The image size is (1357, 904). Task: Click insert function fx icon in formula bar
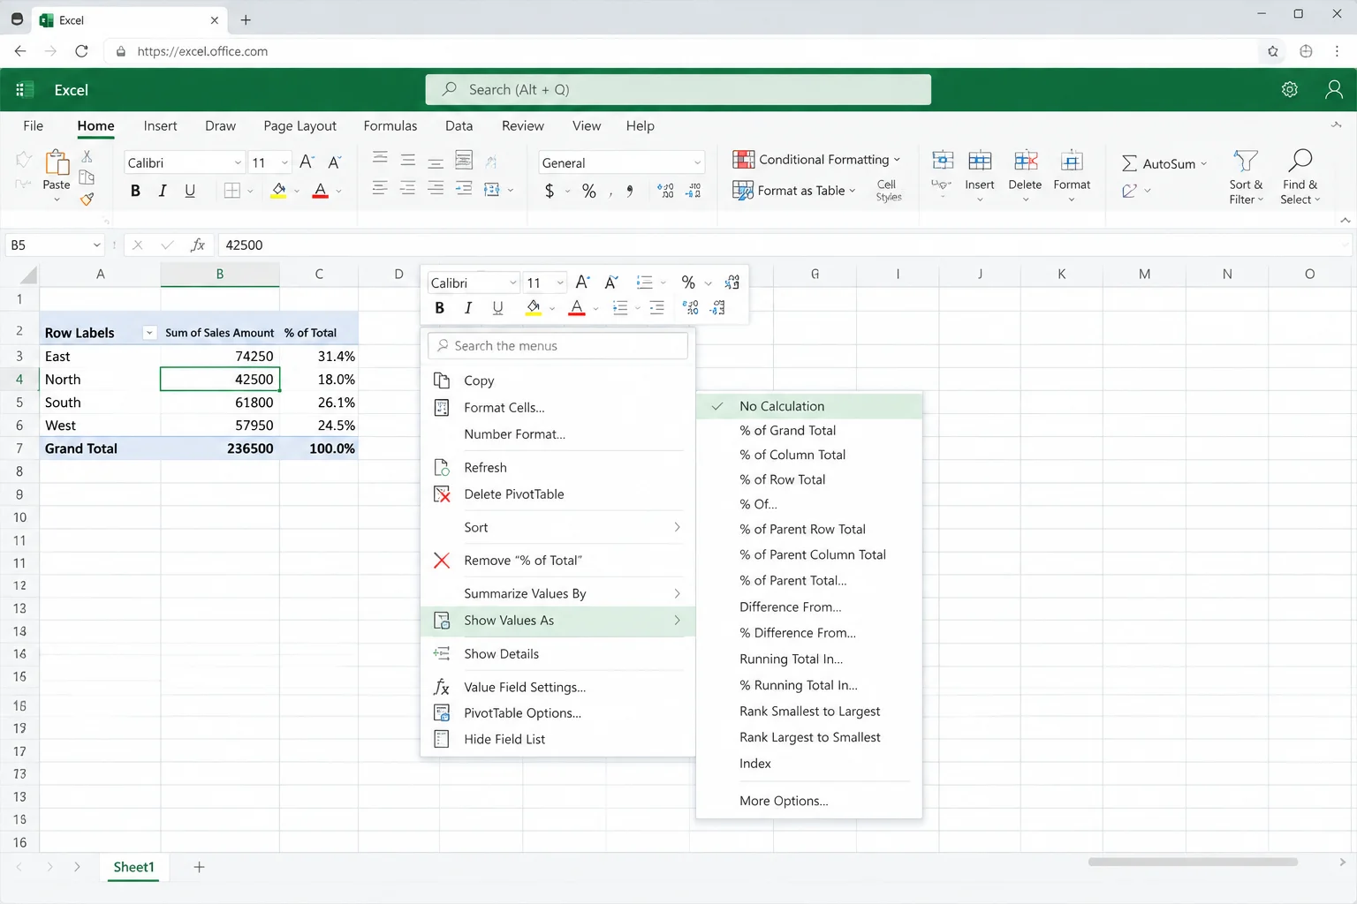tap(198, 245)
